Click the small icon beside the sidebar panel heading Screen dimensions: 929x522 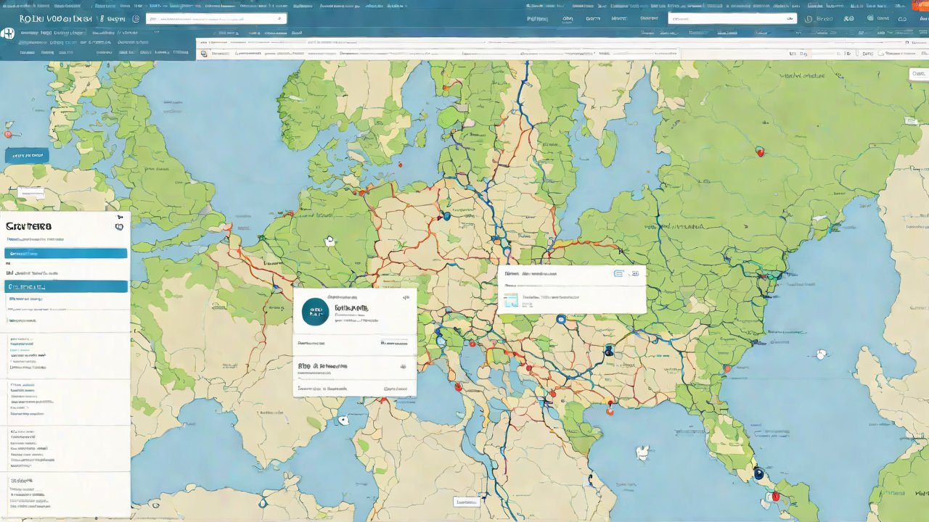click(x=119, y=227)
